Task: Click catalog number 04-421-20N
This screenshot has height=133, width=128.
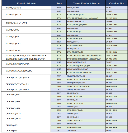Action: (111, 52)
